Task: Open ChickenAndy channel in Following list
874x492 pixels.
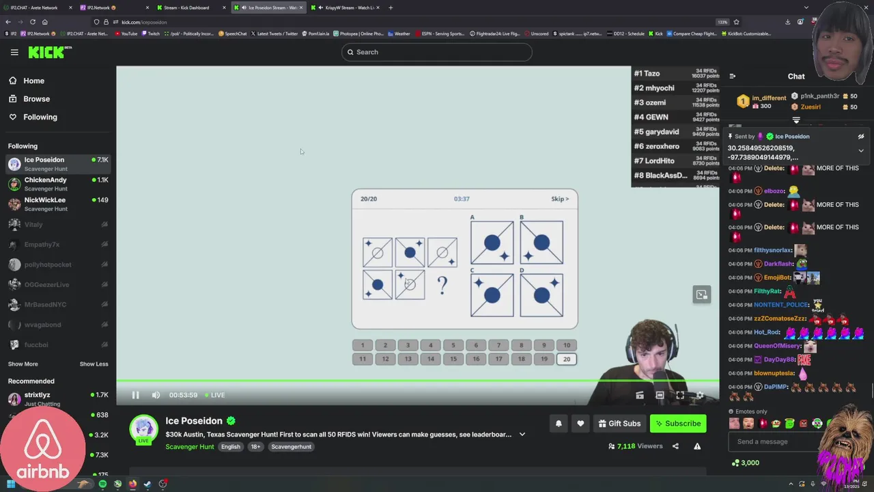Action: pos(58,184)
